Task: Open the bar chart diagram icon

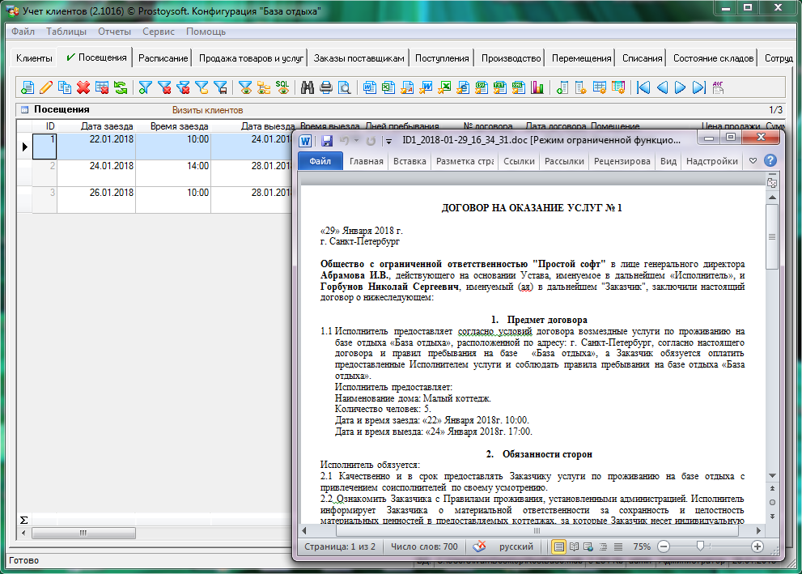Action: 537,87
